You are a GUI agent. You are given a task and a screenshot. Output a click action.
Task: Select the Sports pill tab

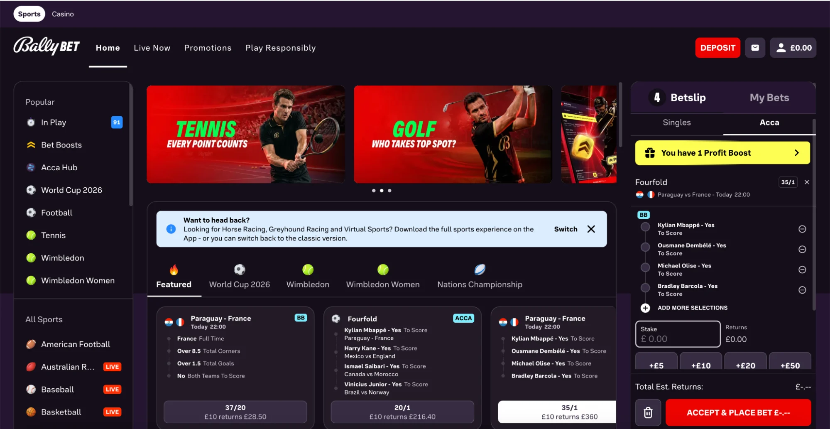[29, 14]
